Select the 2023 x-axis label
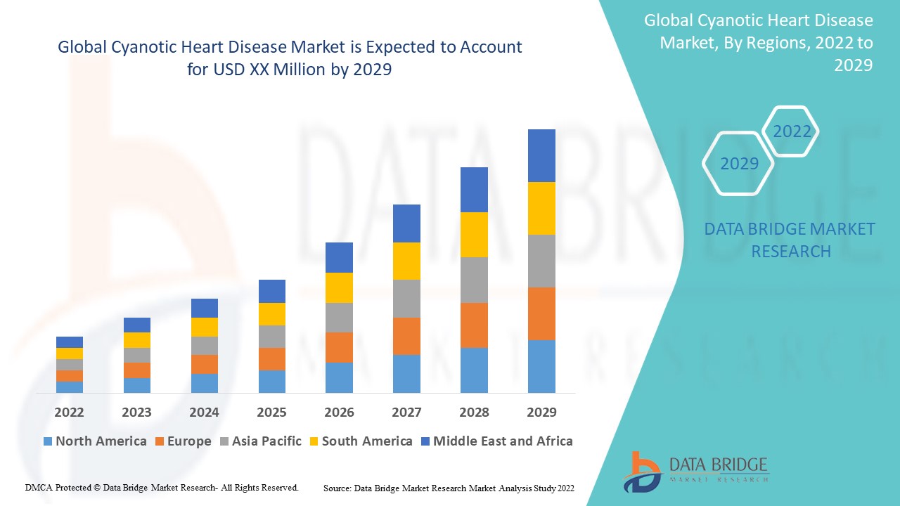900x506 pixels. [136, 412]
